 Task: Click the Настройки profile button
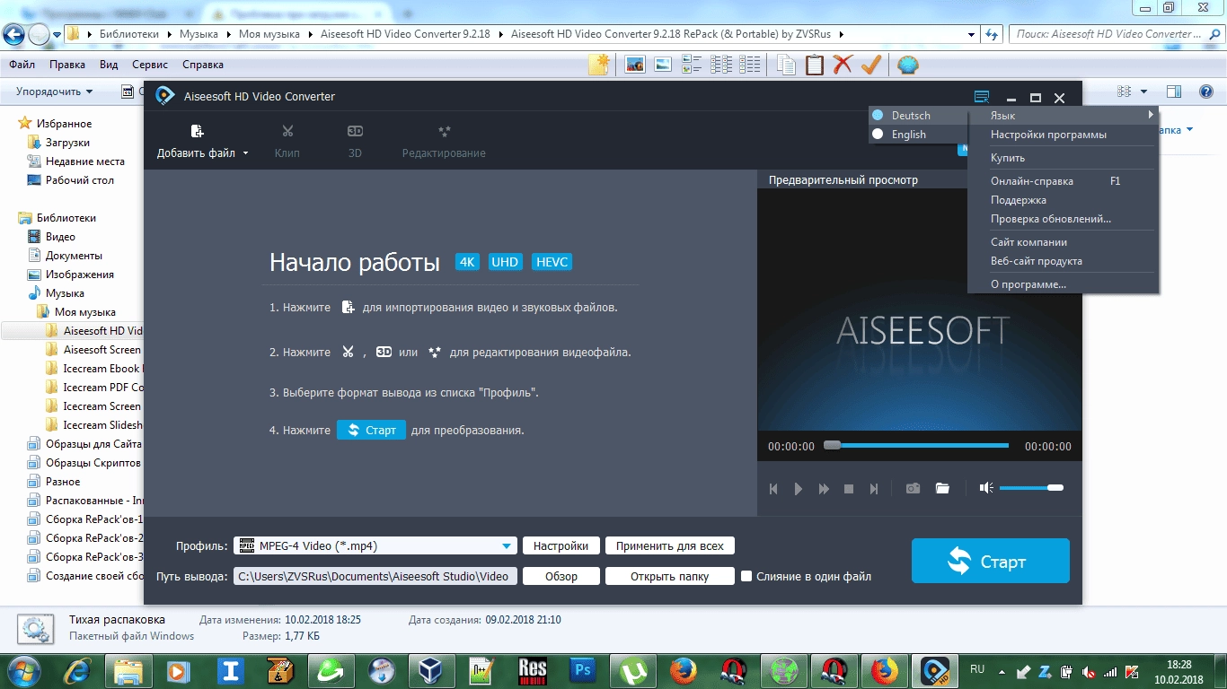pos(561,545)
